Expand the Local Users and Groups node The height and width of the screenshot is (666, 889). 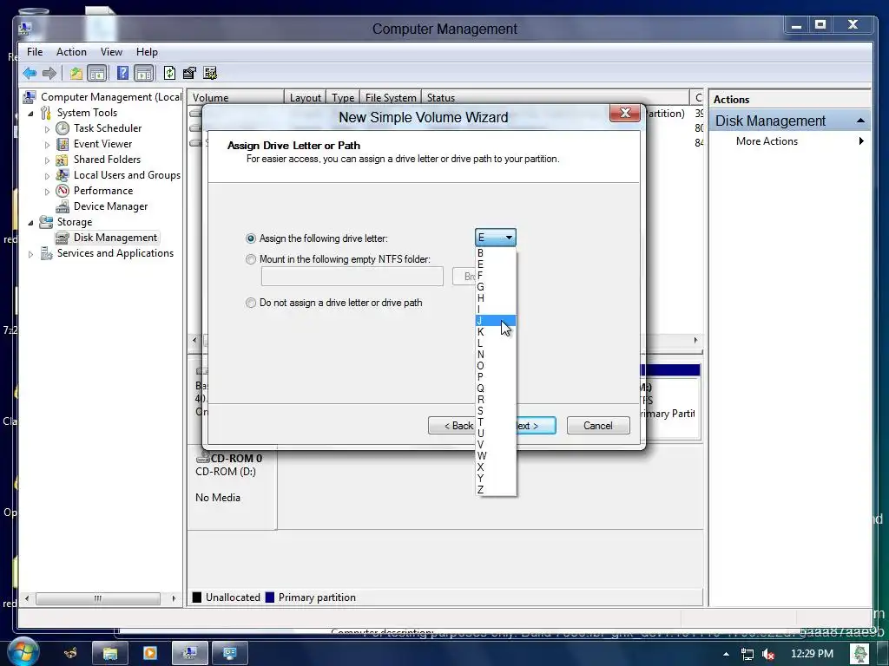(x=47, y=176)
